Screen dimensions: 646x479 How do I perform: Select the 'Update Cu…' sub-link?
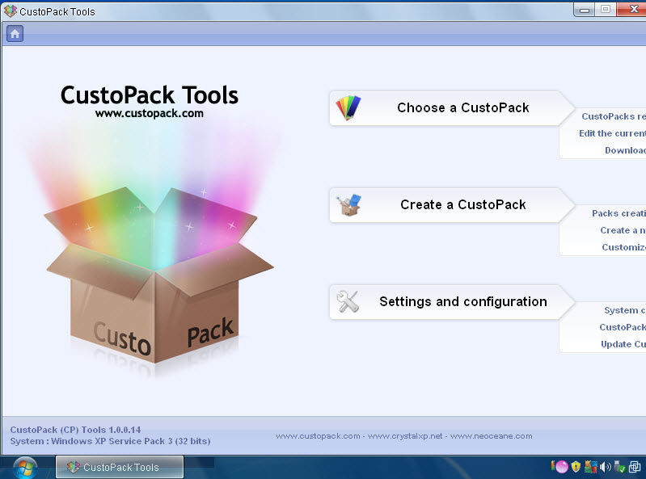click(x=623, y=344)
